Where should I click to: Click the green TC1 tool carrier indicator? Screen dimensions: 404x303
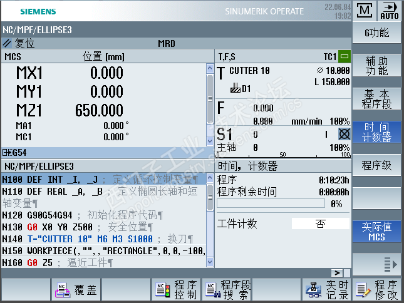click(344, 56)
